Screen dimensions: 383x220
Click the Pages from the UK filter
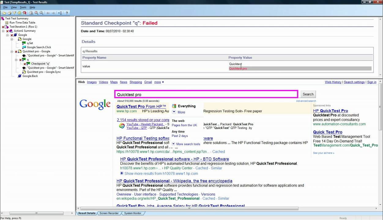(x=184, y=125)
